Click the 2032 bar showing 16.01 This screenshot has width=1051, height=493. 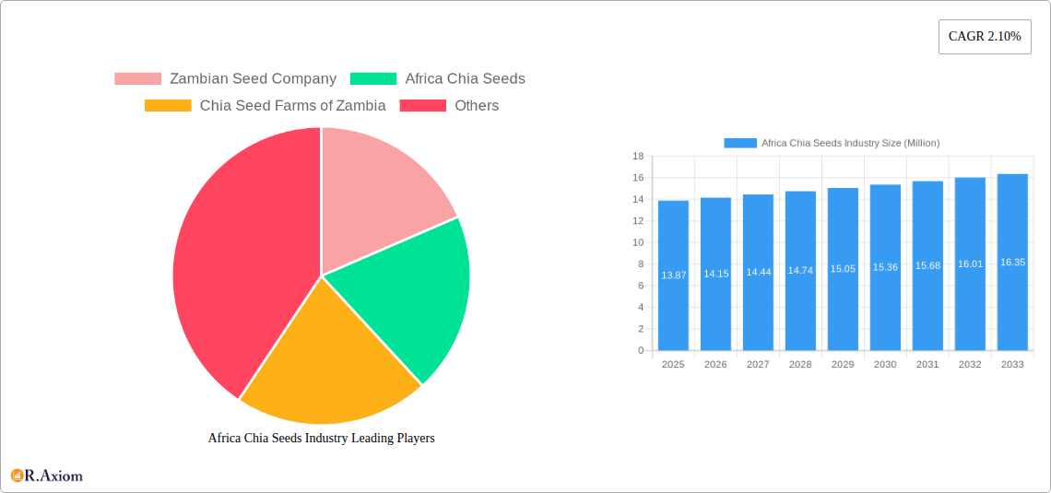(970, 264)
